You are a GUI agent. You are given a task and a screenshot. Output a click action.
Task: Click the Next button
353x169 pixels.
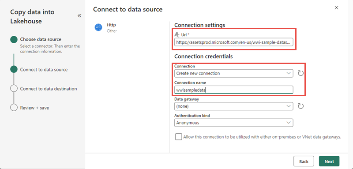(329, 161)
